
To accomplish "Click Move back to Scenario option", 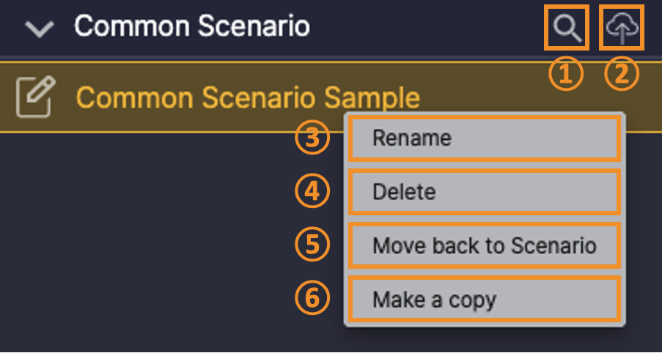I will (x=485, y=245).
